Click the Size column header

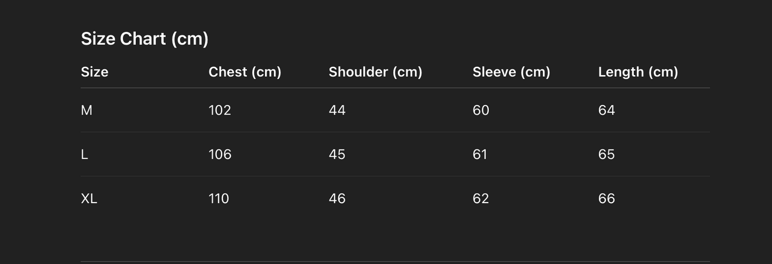(95, 72)
